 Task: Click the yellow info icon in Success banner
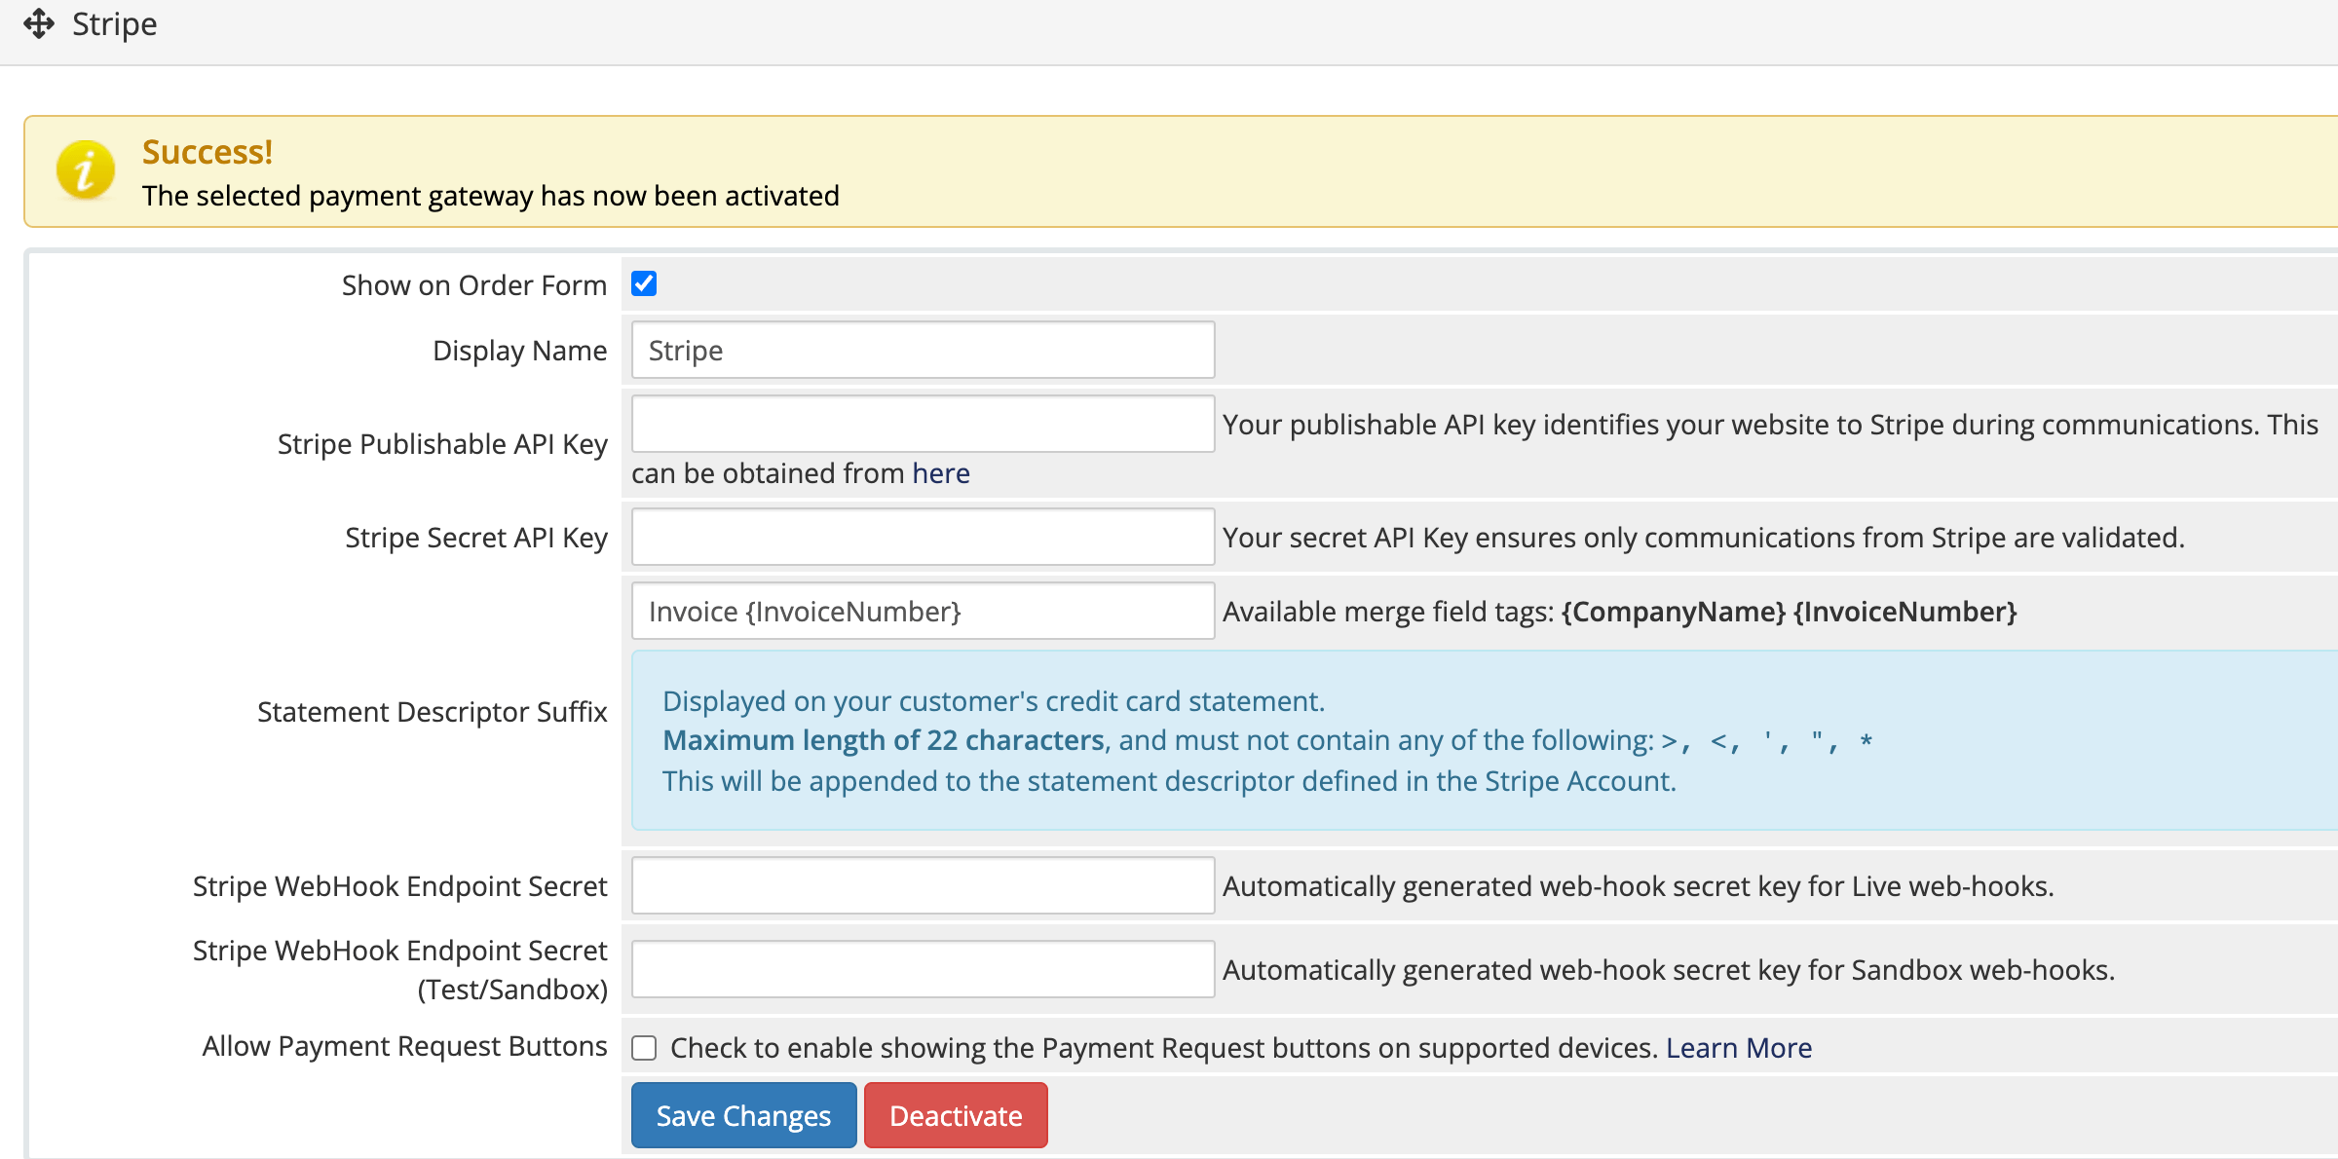(86, 169)
